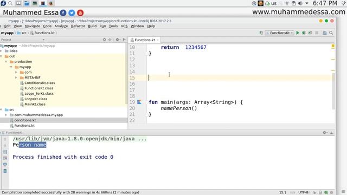This screenshot has width=347, height=195.
Task: Open the Build menu
Action: pos(92,26)
